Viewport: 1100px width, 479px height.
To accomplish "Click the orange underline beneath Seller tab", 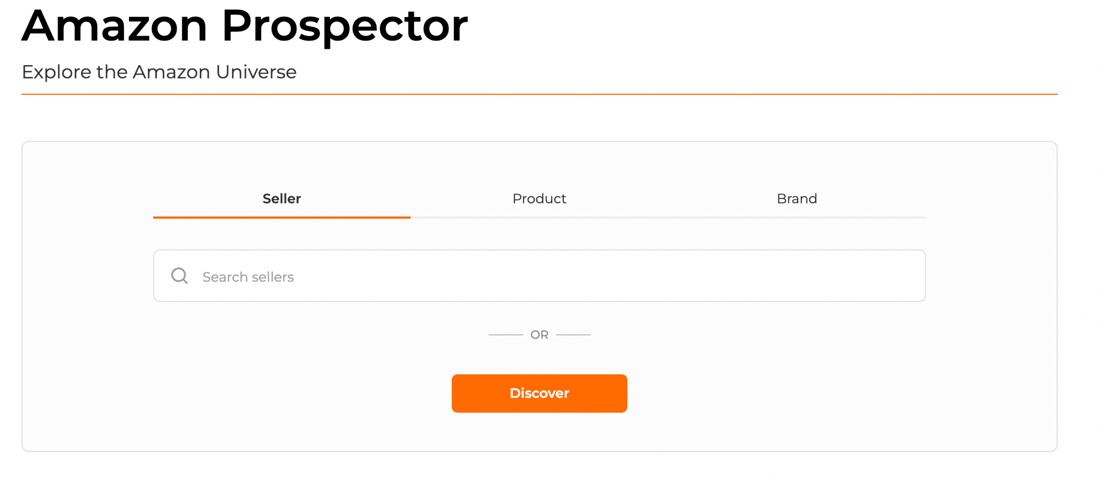I will 282,218.
